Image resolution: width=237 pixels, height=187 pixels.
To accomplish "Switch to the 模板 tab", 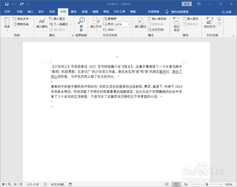I will tap(133, 12).
